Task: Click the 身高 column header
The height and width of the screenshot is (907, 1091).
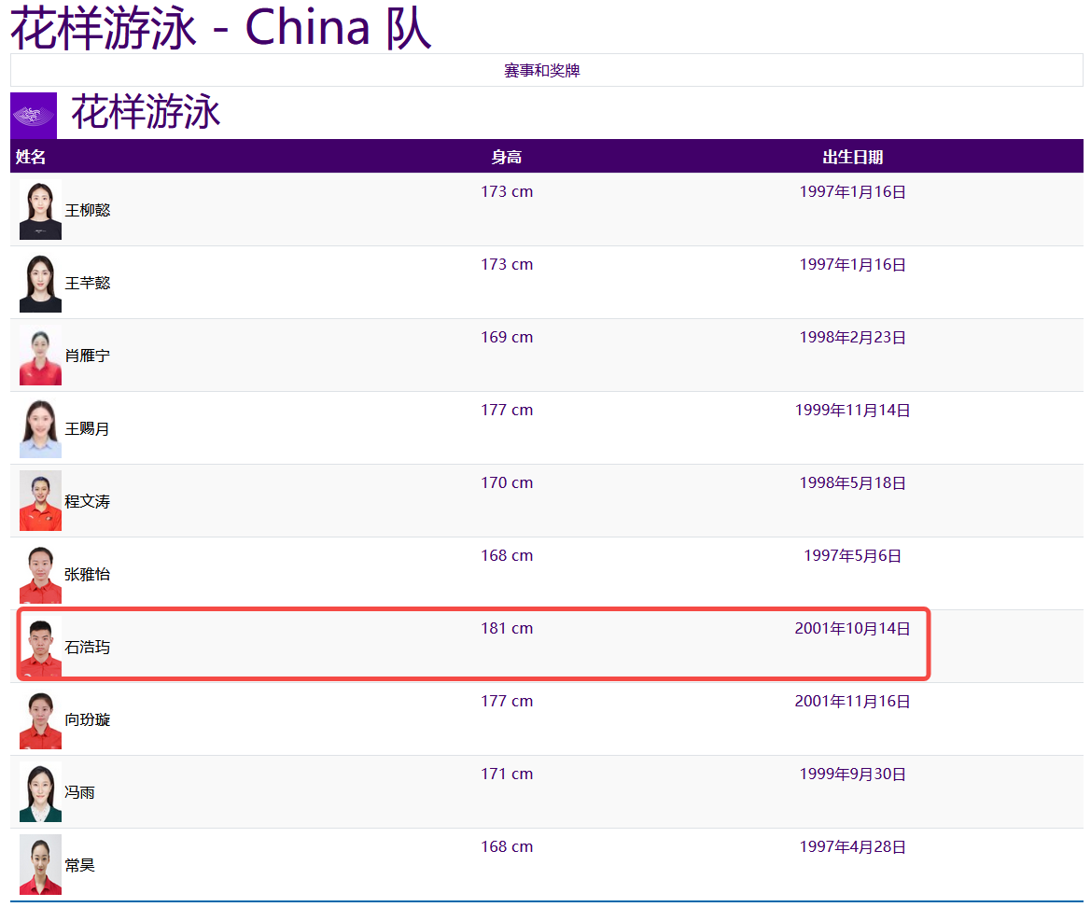Action: 507,156
